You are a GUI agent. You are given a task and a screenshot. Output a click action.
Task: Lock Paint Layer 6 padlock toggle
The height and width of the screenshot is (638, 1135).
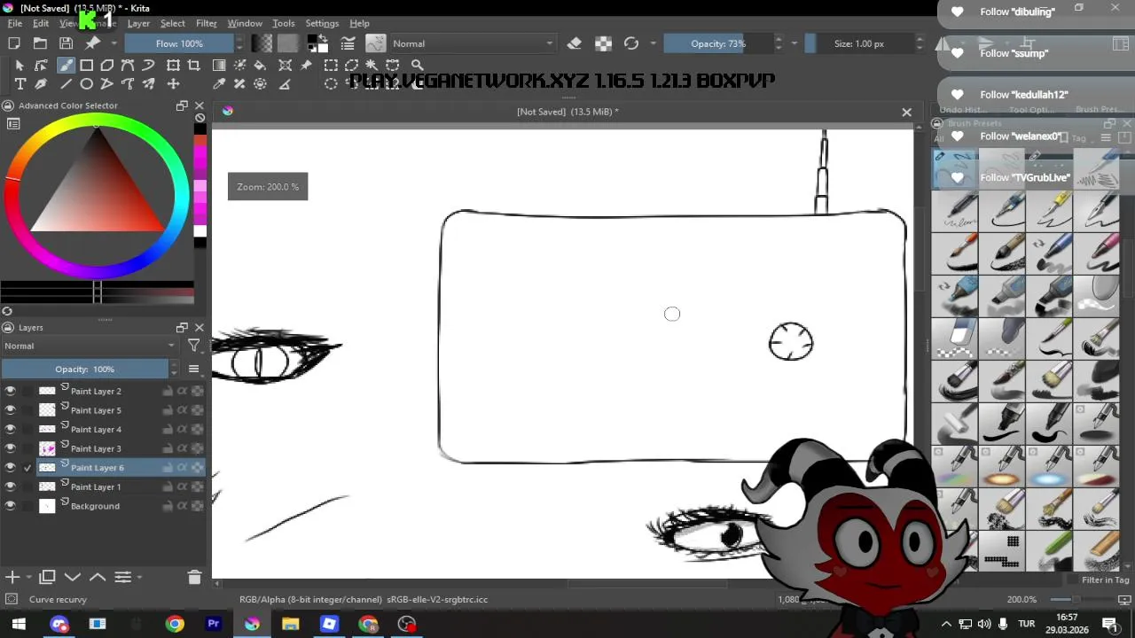click(x=167, y=467)
